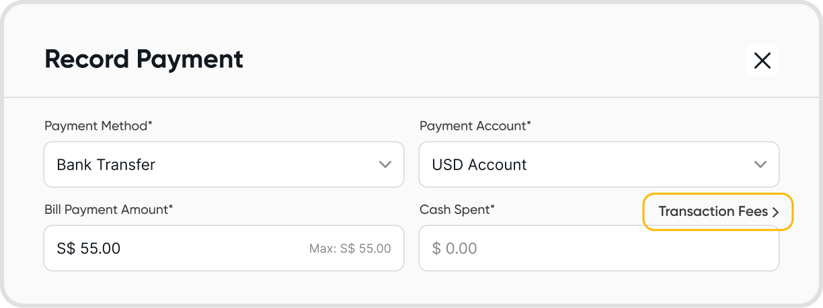Open the Payment Method dropdown
The height and width of the screenshot is (308, 823).
point(223,164)
